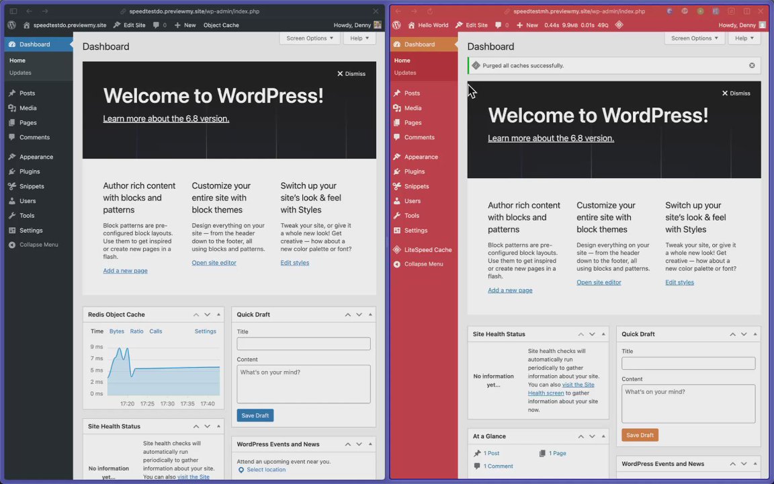The image size is (774, 484).
Task: Click 'Learn more about the 6.8 version' in dark window
Action: click(166, 118)
